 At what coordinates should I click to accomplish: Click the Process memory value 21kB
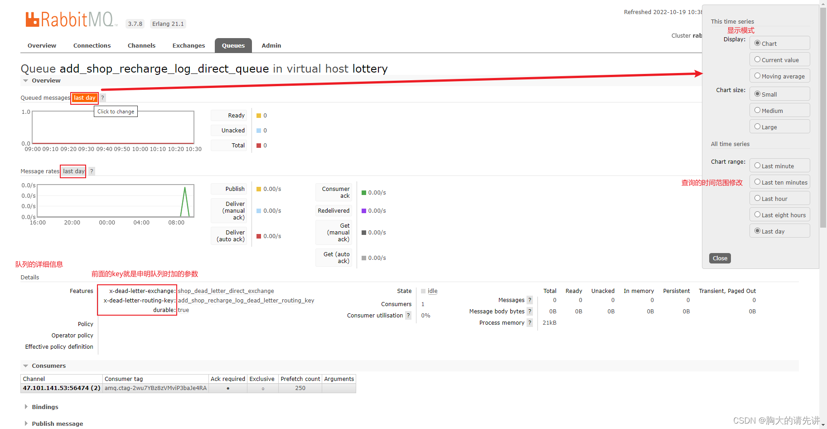[x=550, y=323]
